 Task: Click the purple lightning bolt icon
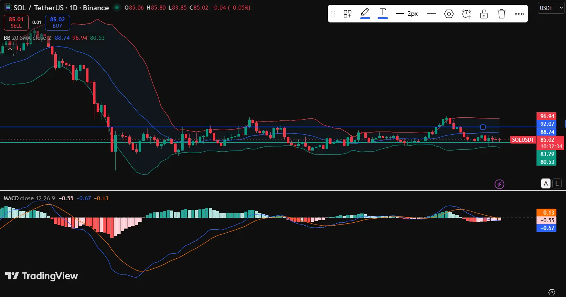[499, 184]
